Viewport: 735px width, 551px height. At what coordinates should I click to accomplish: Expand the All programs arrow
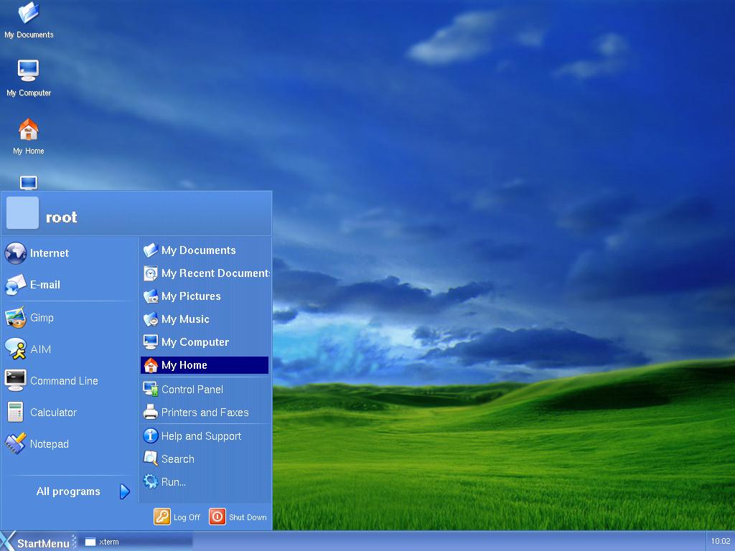(124, 491)
